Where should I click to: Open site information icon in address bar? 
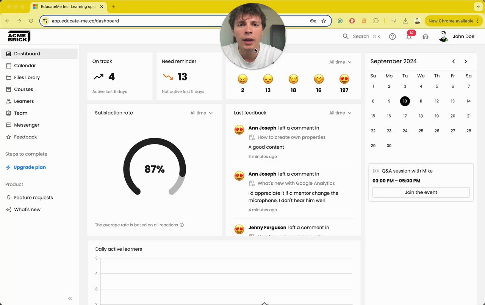45,21
